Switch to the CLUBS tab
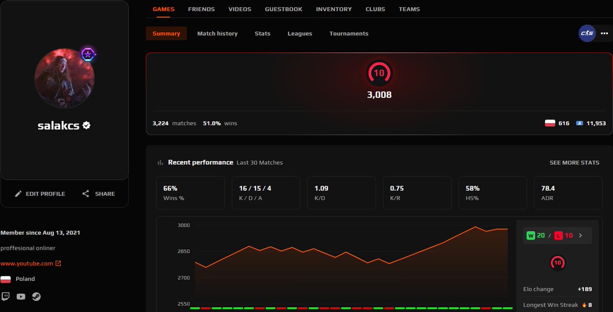This screenshot has height=312, width=613. [x=375, y=9]
